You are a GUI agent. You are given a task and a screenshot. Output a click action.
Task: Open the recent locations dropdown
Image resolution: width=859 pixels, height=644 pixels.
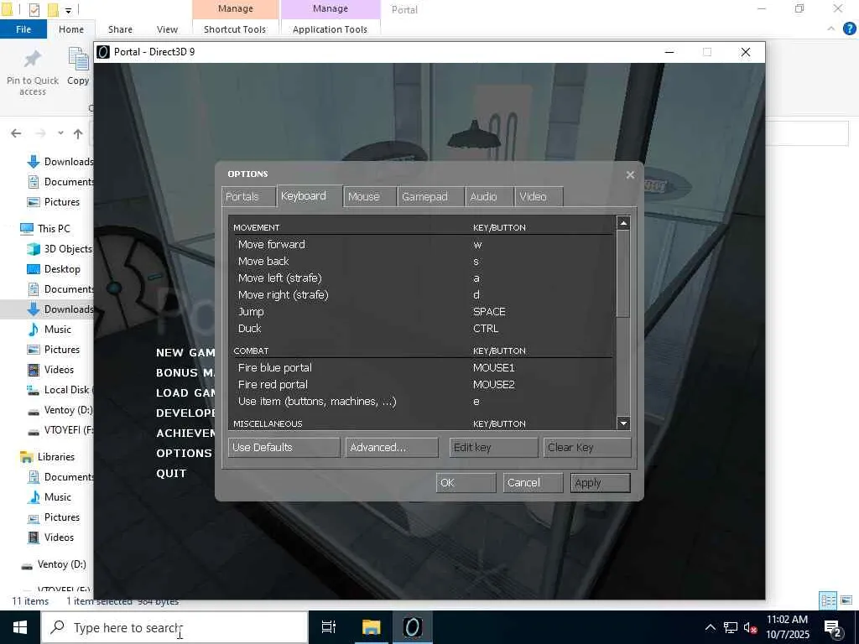tap(60, 133)
